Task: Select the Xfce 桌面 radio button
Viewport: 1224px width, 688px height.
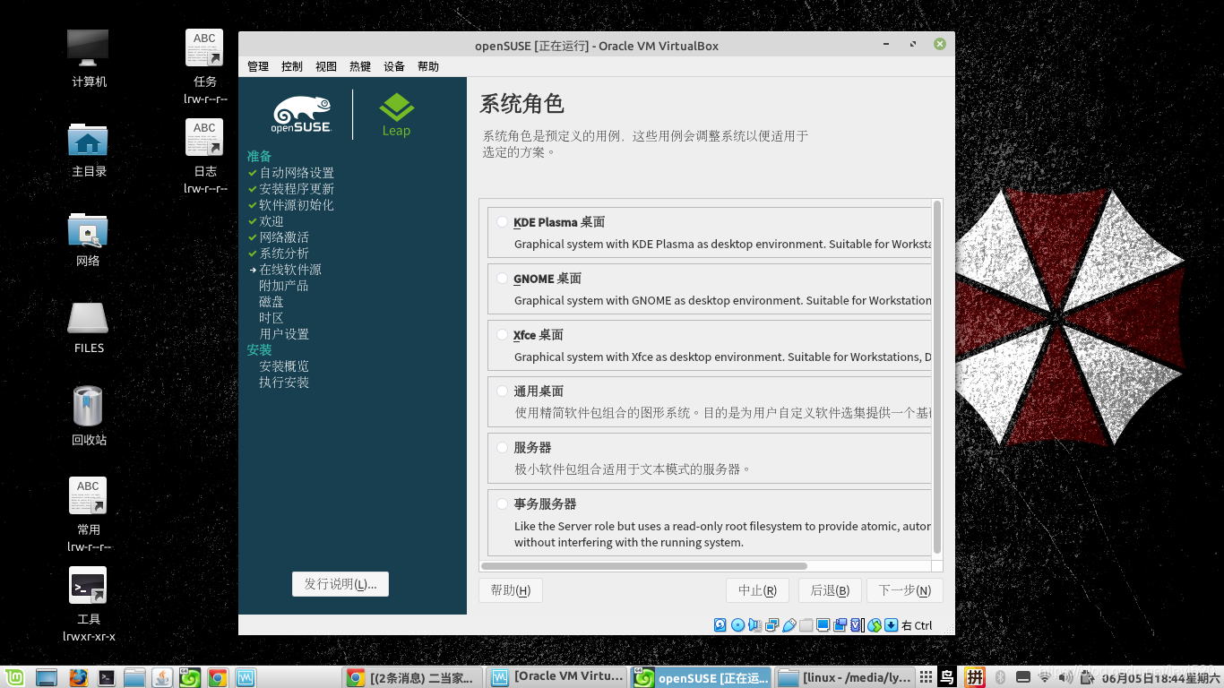Action: [503, 335]
